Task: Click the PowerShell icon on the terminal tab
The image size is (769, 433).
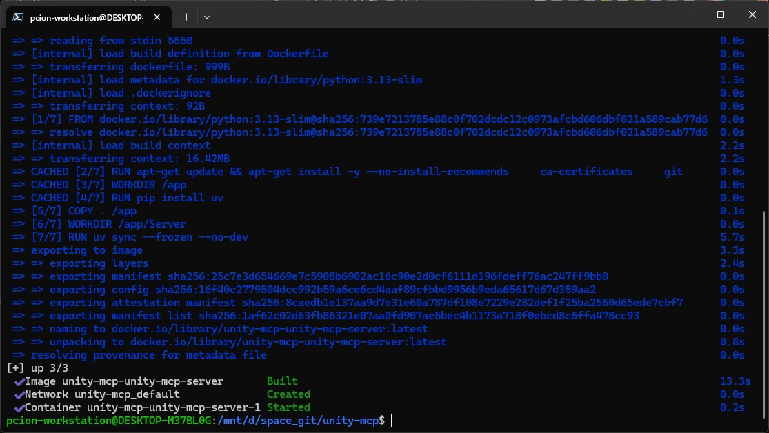Action: [x=18, y=16]
